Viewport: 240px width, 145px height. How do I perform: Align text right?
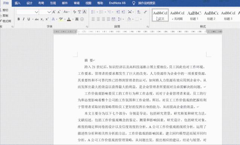[x=103, y=19]
